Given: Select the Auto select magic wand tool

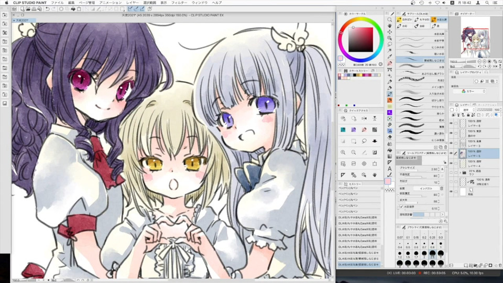Looking at the screenshot, I should click(390, 51).
